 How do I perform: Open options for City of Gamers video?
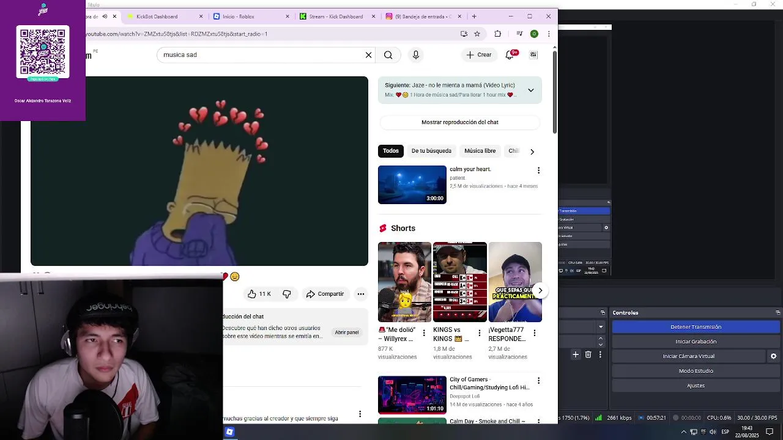pos(538,380)
